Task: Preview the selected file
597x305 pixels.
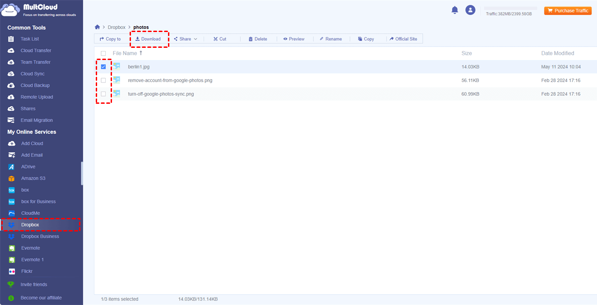Action: pos(294,39)
